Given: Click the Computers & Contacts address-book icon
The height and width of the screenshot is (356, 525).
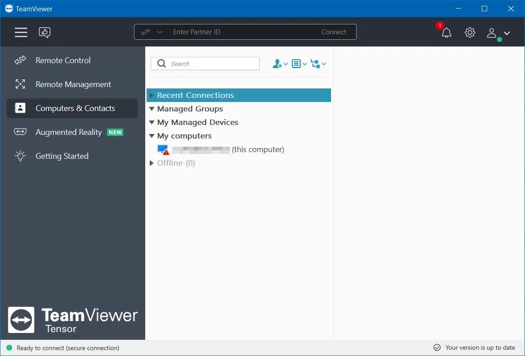Looking at the screenshot, I should click(x=20, y=108).
